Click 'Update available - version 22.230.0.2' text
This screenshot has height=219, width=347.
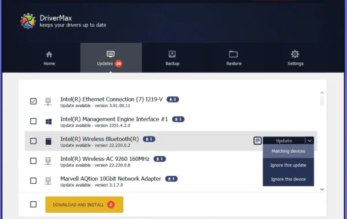tap(95, 146)
